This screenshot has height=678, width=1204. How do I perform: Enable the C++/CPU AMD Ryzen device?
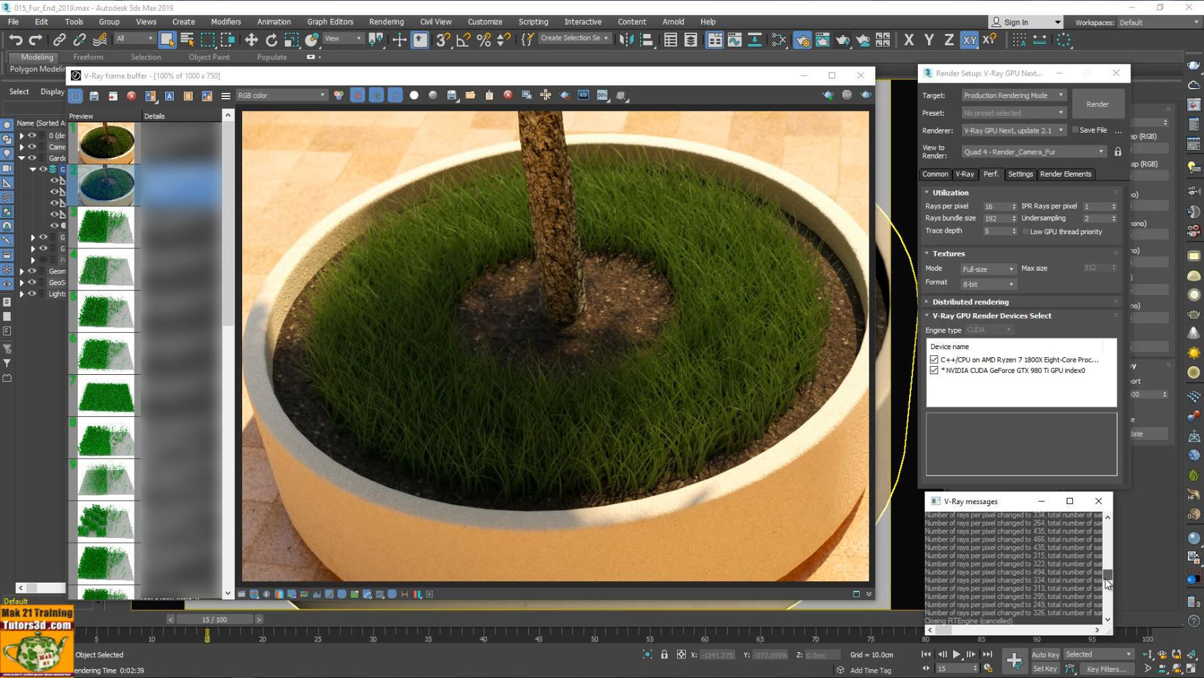coord(934,360)
